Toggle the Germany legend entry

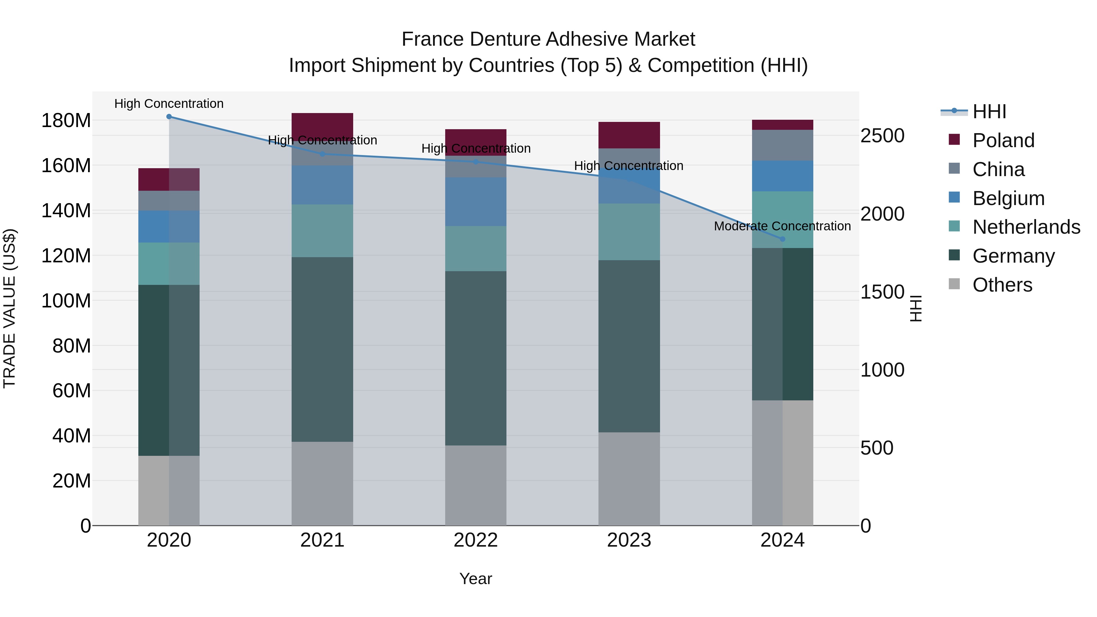point(1002,256)
